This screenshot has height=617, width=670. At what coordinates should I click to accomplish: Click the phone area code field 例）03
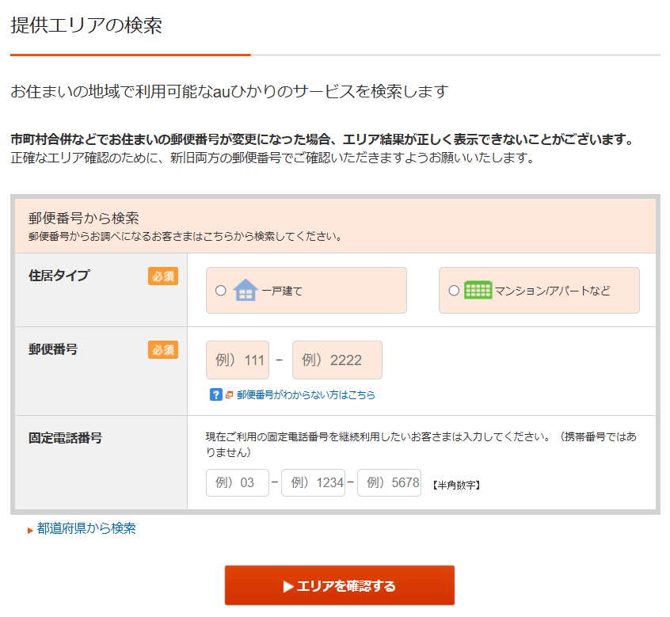click(238, 483)
